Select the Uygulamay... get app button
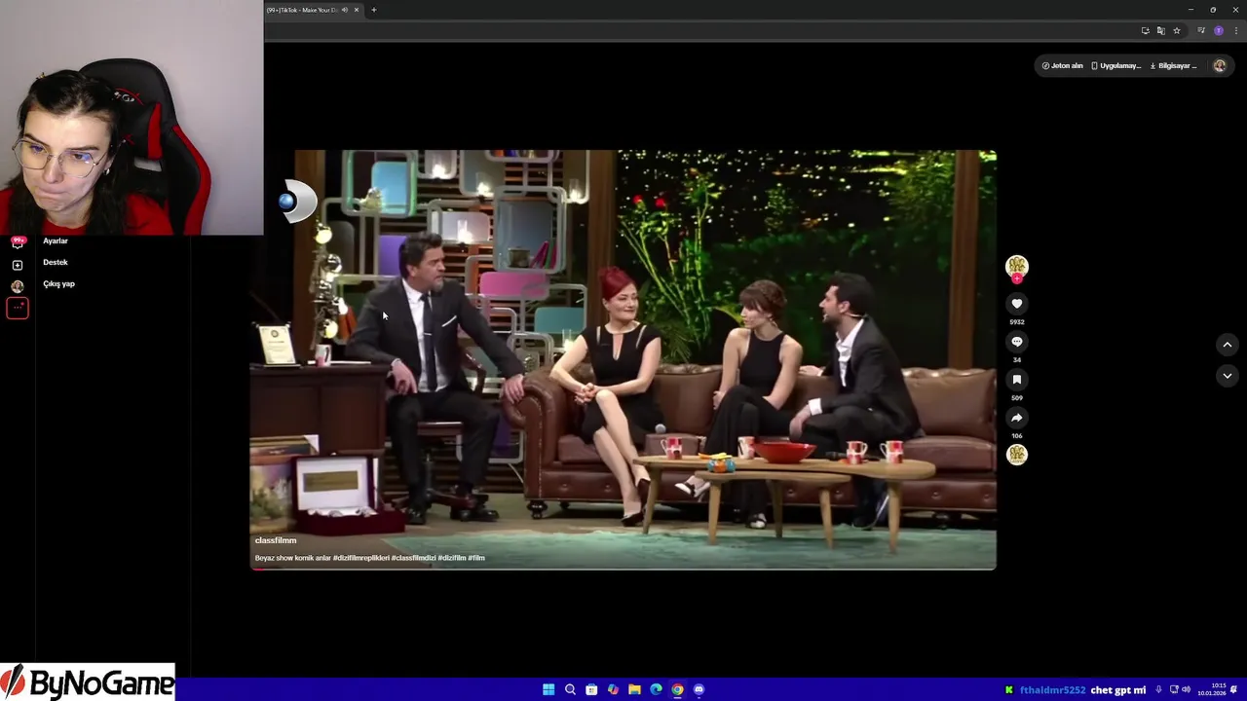 coord(1115,66)
